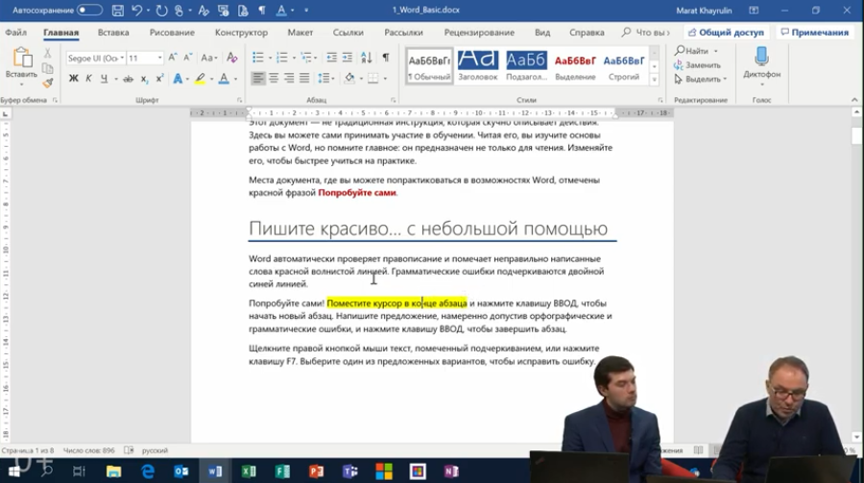This screenshot has height=483, width=864.
Task: Switch to the Вставка tab
Action: [x=113, y=33]
